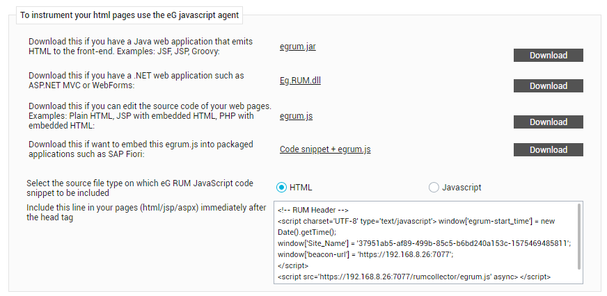The image size is (607, 296).
Task: Click the egrum.js hyperlink
Action: pyautogui.click(x=296, y=116)
